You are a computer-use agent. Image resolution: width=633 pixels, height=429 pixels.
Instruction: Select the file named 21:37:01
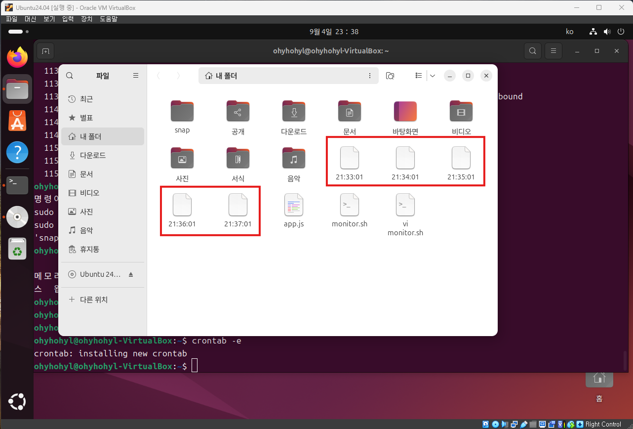(x=238, y=211)
